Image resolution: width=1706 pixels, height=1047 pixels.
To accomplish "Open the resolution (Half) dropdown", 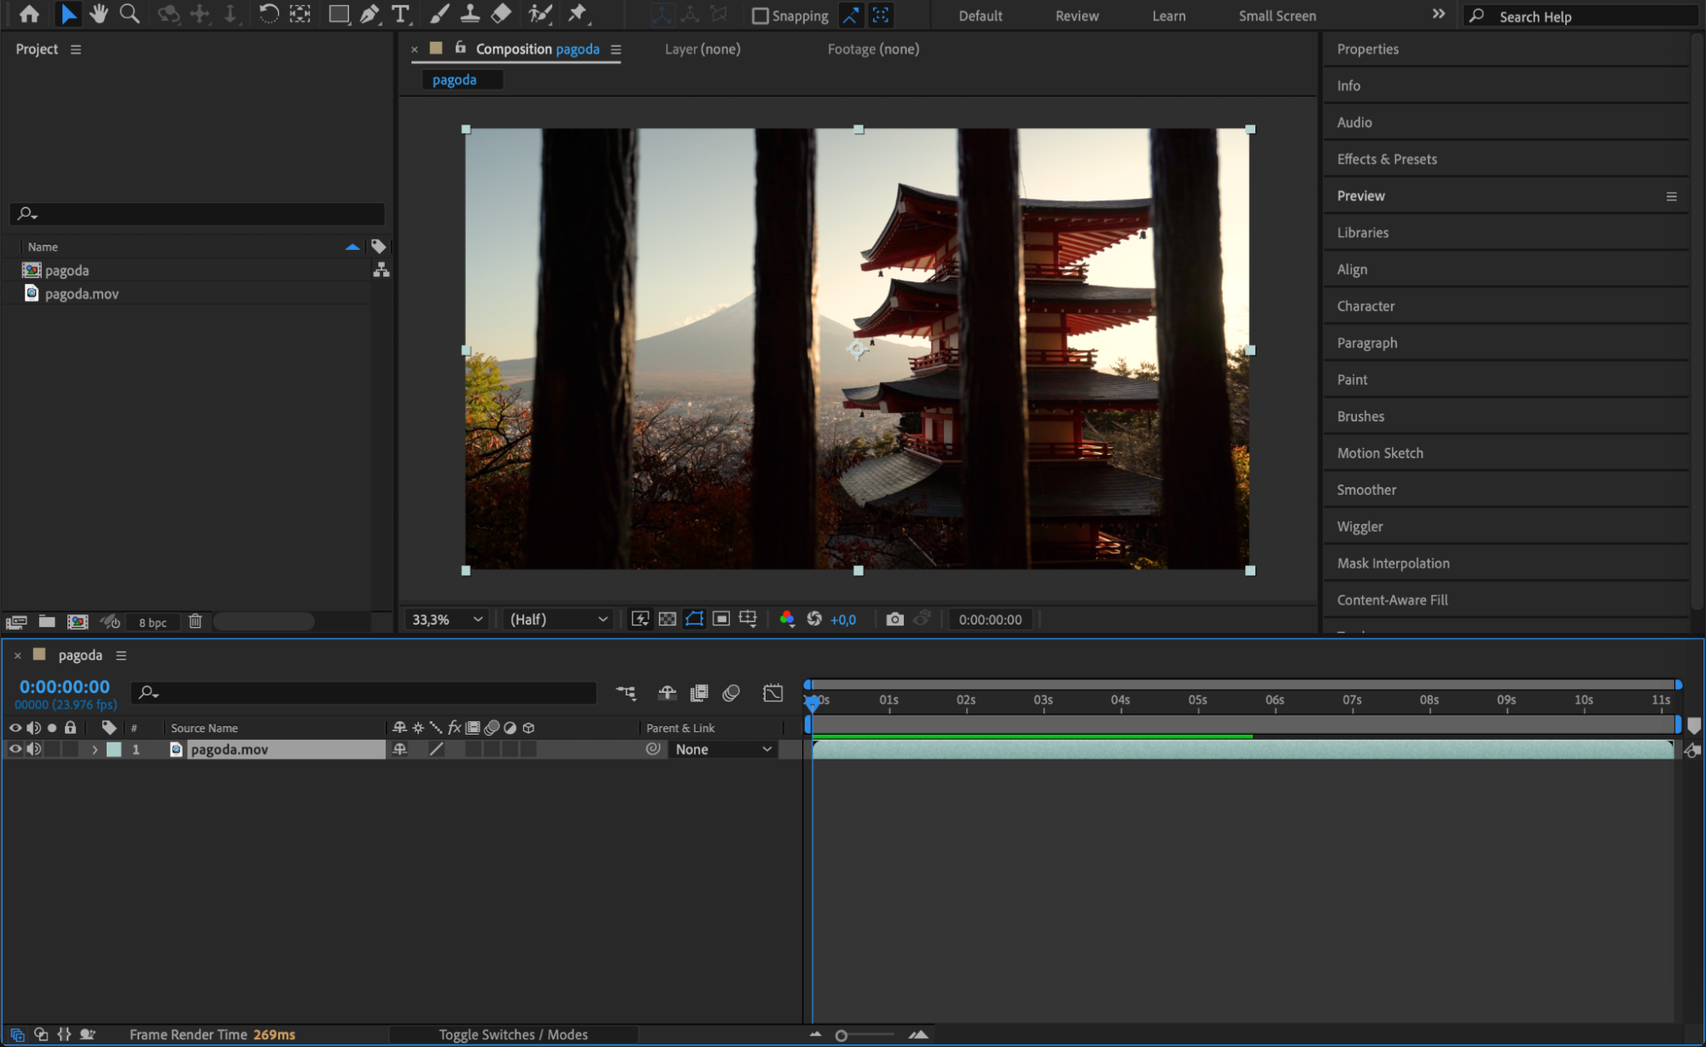I will point(559,619).
